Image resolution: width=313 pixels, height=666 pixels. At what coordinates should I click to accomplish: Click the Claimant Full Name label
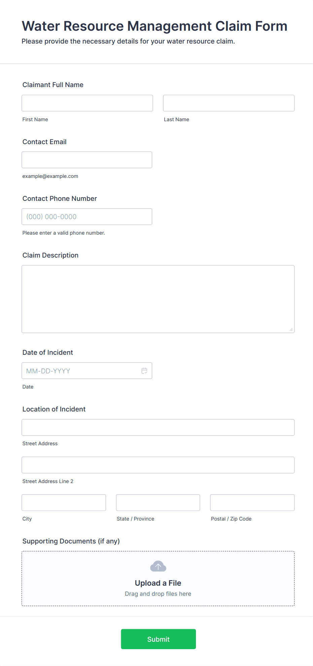pos(53,85)
